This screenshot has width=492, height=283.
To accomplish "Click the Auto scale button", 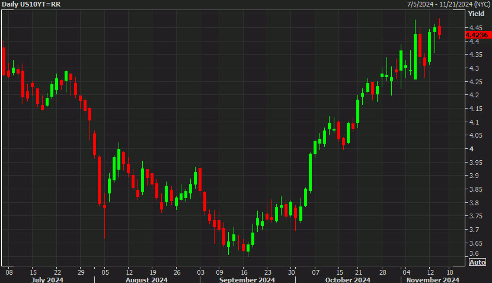I will [x=477, y=262].
